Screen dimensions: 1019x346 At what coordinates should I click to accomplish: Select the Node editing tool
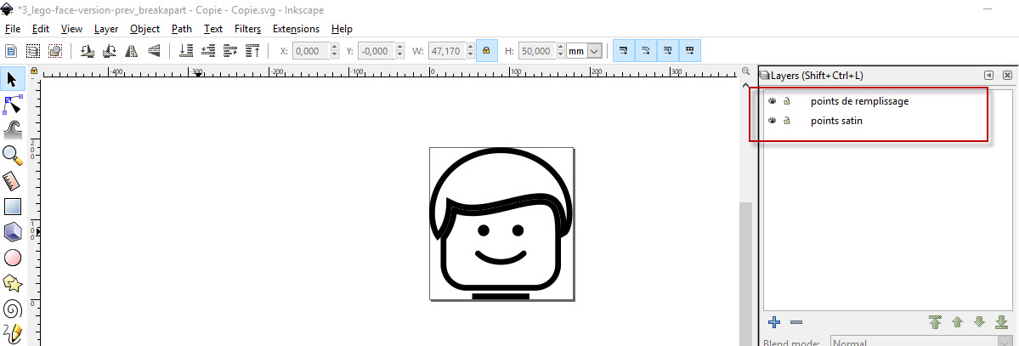[13, 105]
